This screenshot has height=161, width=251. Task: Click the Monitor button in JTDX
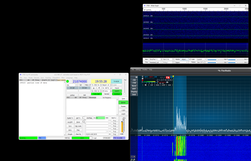123,103
